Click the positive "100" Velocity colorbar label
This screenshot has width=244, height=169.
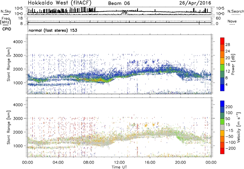(x=229, y=113)
